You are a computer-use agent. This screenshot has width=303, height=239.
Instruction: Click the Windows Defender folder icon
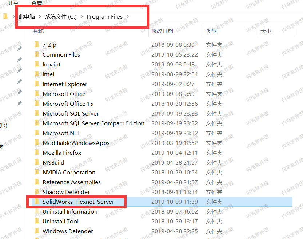coord(36,231)
